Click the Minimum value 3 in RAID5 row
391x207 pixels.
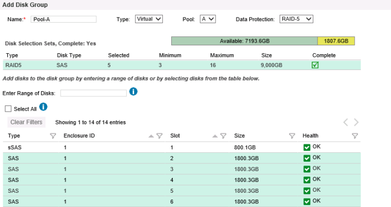coord(160,65)
